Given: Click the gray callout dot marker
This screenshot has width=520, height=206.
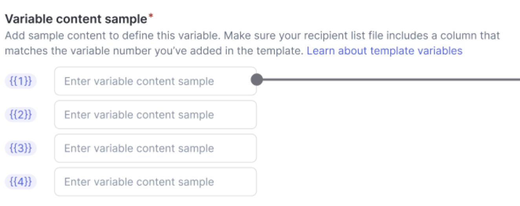Looking at the screenshot, I should (x=256, y=80).
